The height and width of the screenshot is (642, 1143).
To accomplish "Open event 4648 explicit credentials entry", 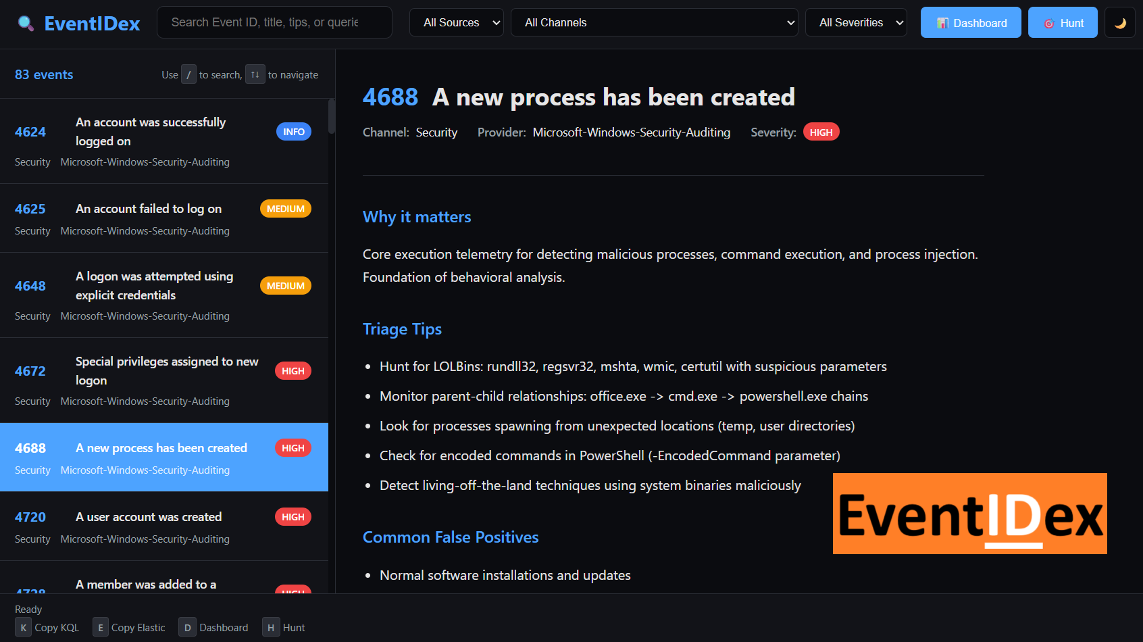I will [163, 295].
